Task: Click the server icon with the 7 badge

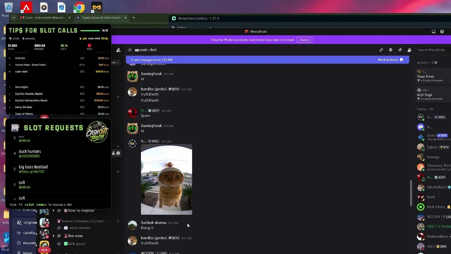Action: tap(44, 223)
